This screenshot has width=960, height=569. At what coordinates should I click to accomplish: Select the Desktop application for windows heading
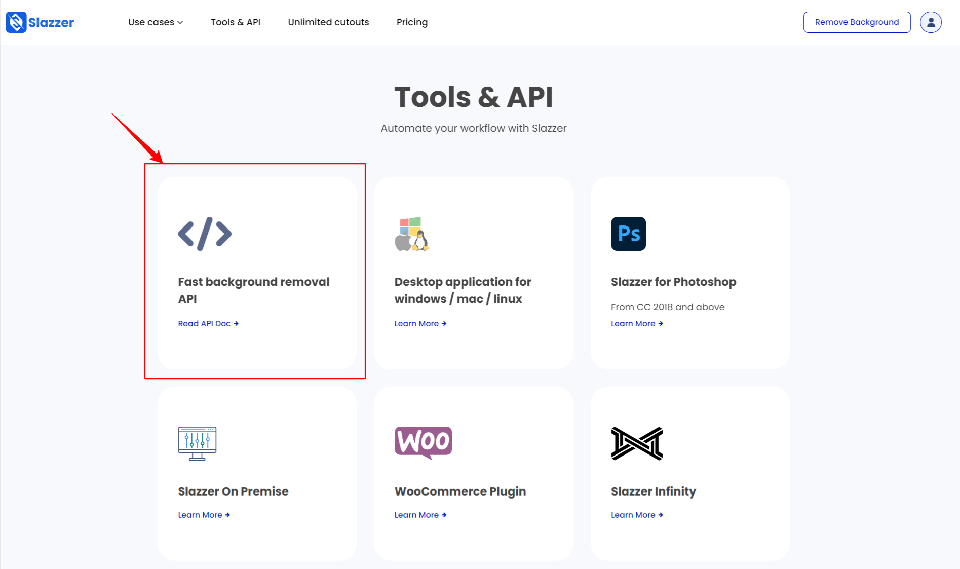[x=463, y=290]
